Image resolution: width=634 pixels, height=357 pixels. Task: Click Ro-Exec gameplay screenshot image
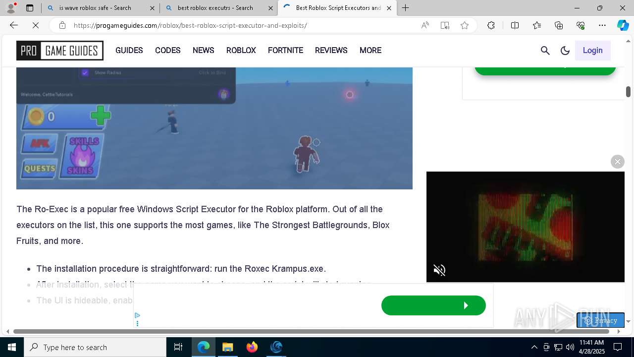click(x=214, y=128)
